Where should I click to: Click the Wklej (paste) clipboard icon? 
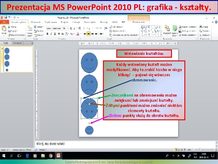[4, 28]
